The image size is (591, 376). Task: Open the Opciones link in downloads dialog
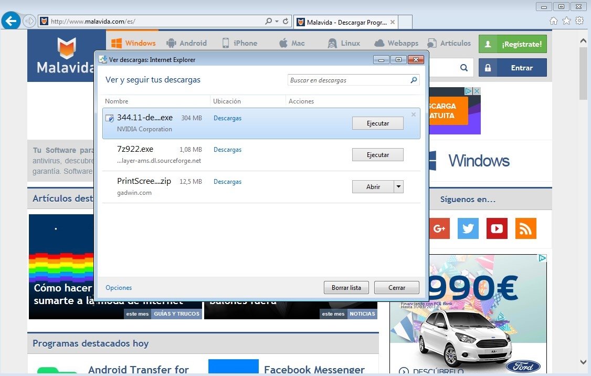[119, 288]
